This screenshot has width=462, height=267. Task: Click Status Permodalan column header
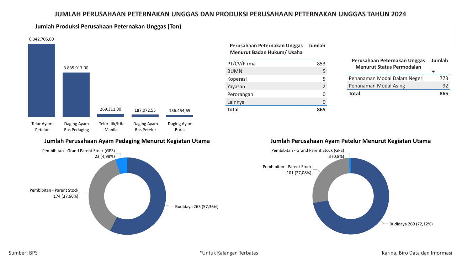point(388,64)
